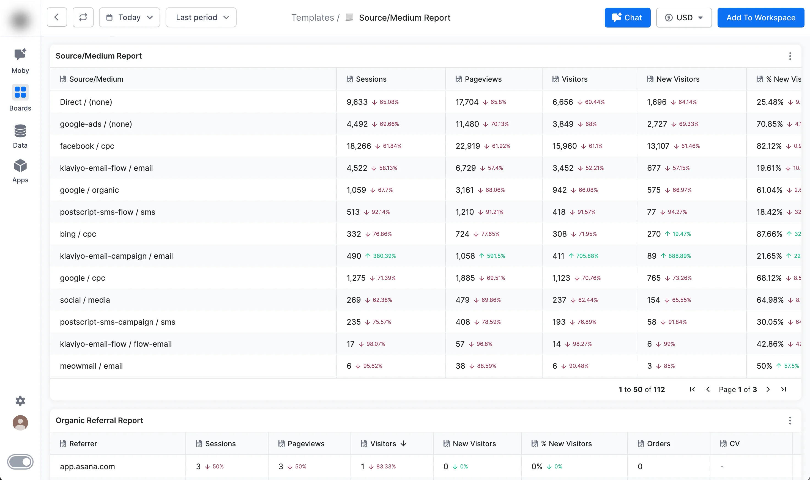
Task: Open settings gear in sidebar
Action: coord(20,401)
